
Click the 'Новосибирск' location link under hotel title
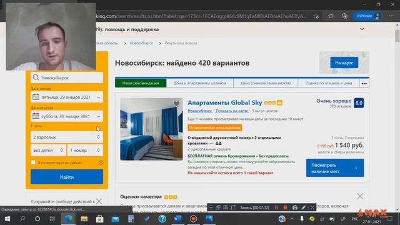[200, 111]
